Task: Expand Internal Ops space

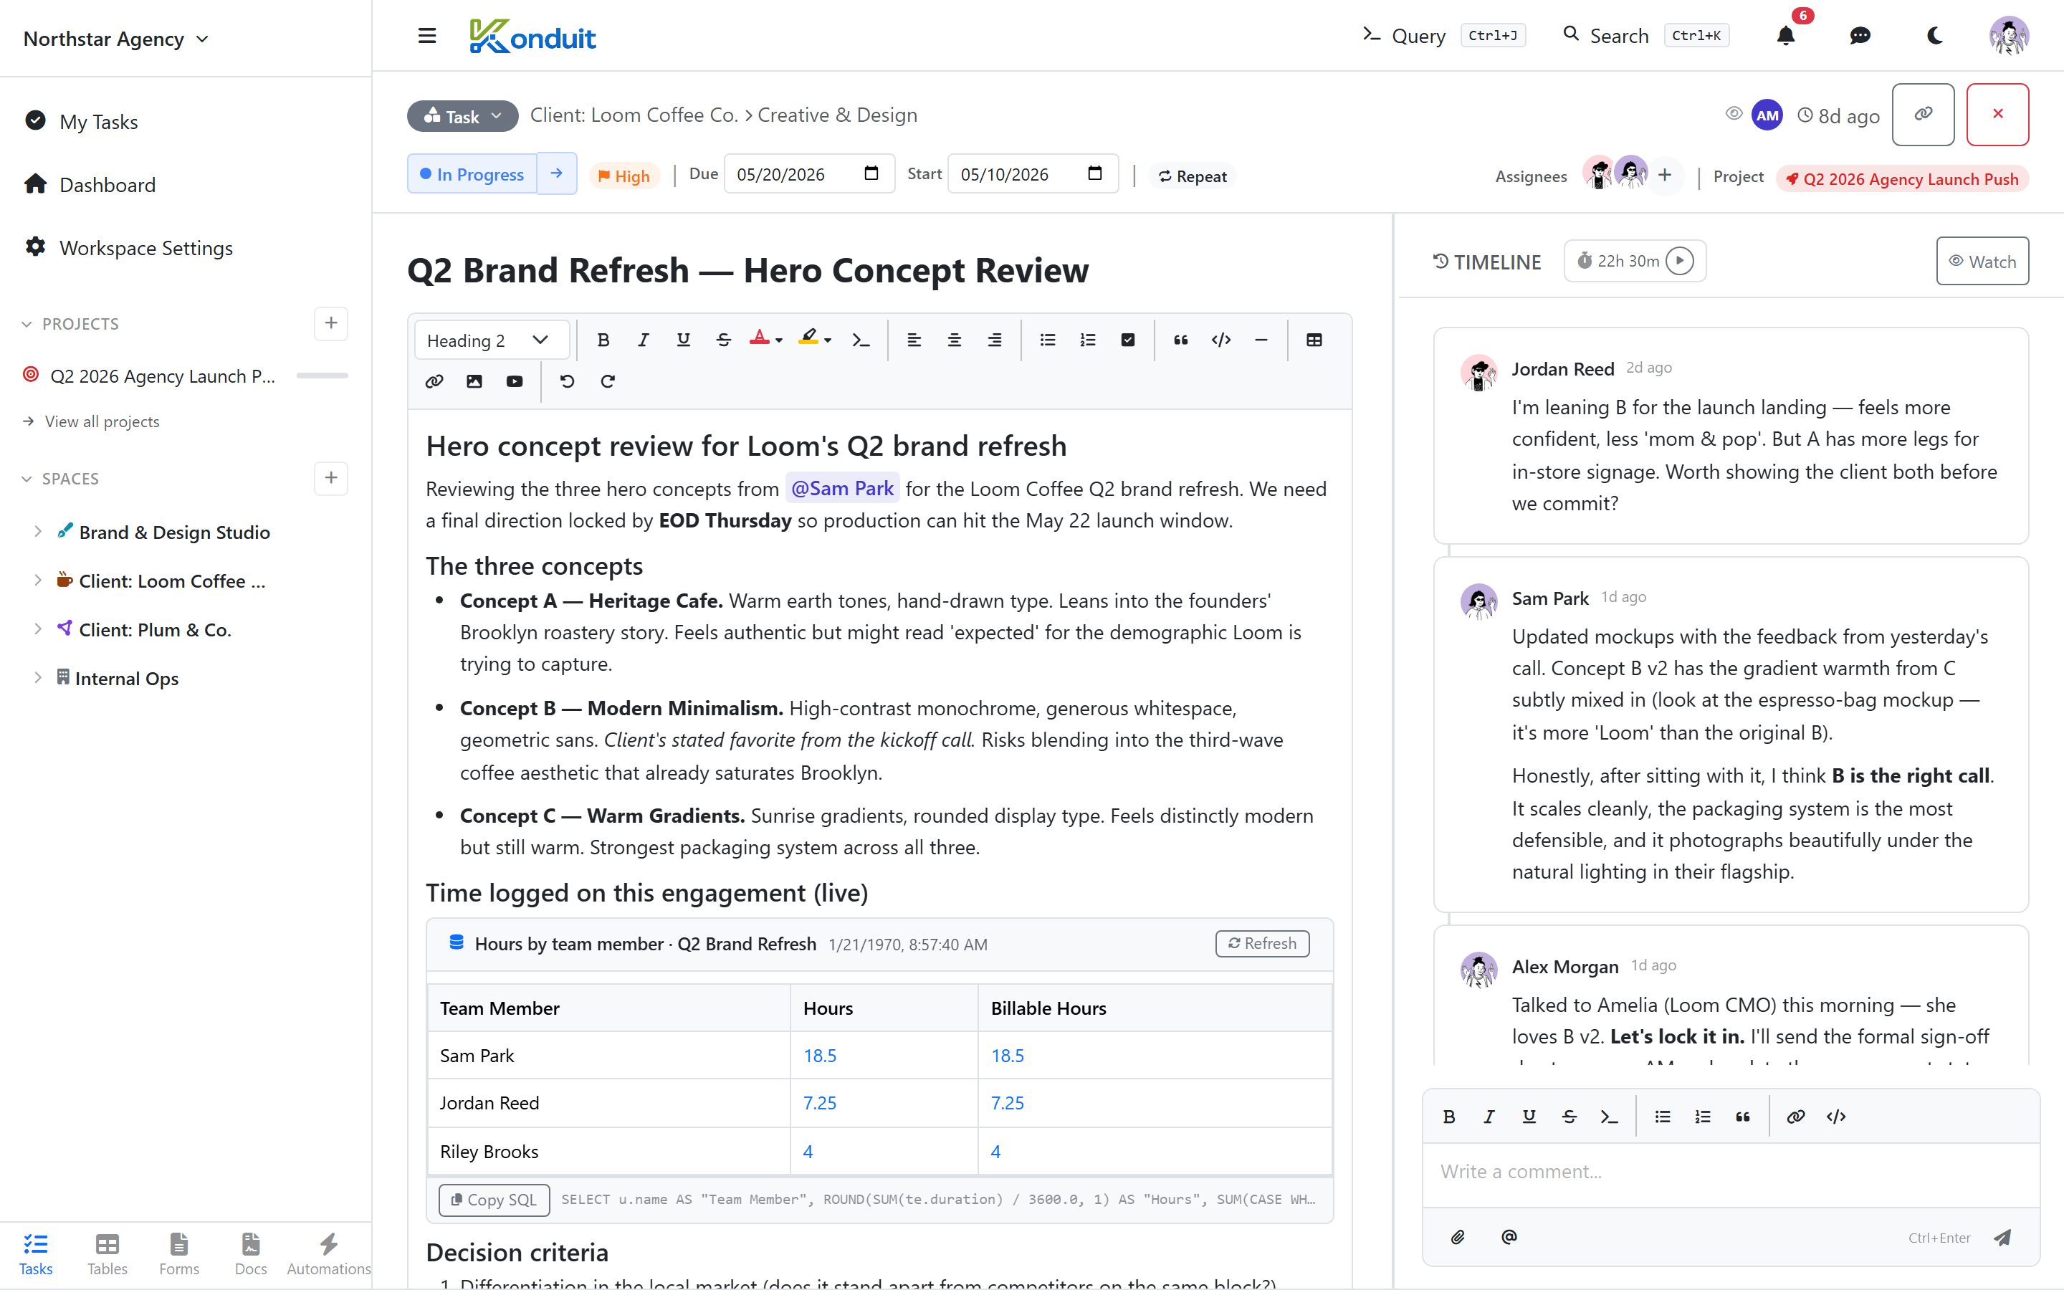Action: [37, 677]
